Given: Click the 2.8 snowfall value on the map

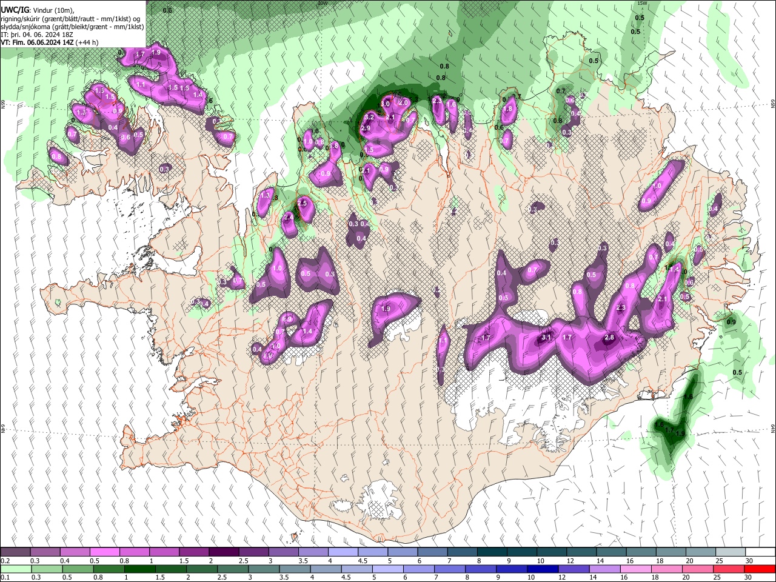Looking at the screenshot, I should pyautogui.click(x=609, y=337).
